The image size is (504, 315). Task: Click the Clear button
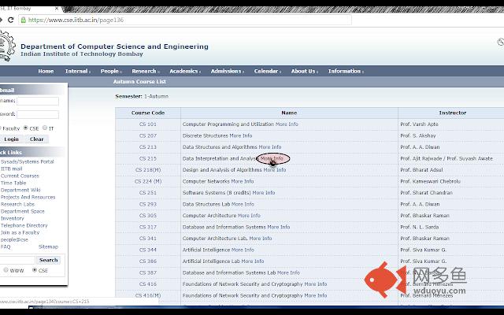[37, 139]
